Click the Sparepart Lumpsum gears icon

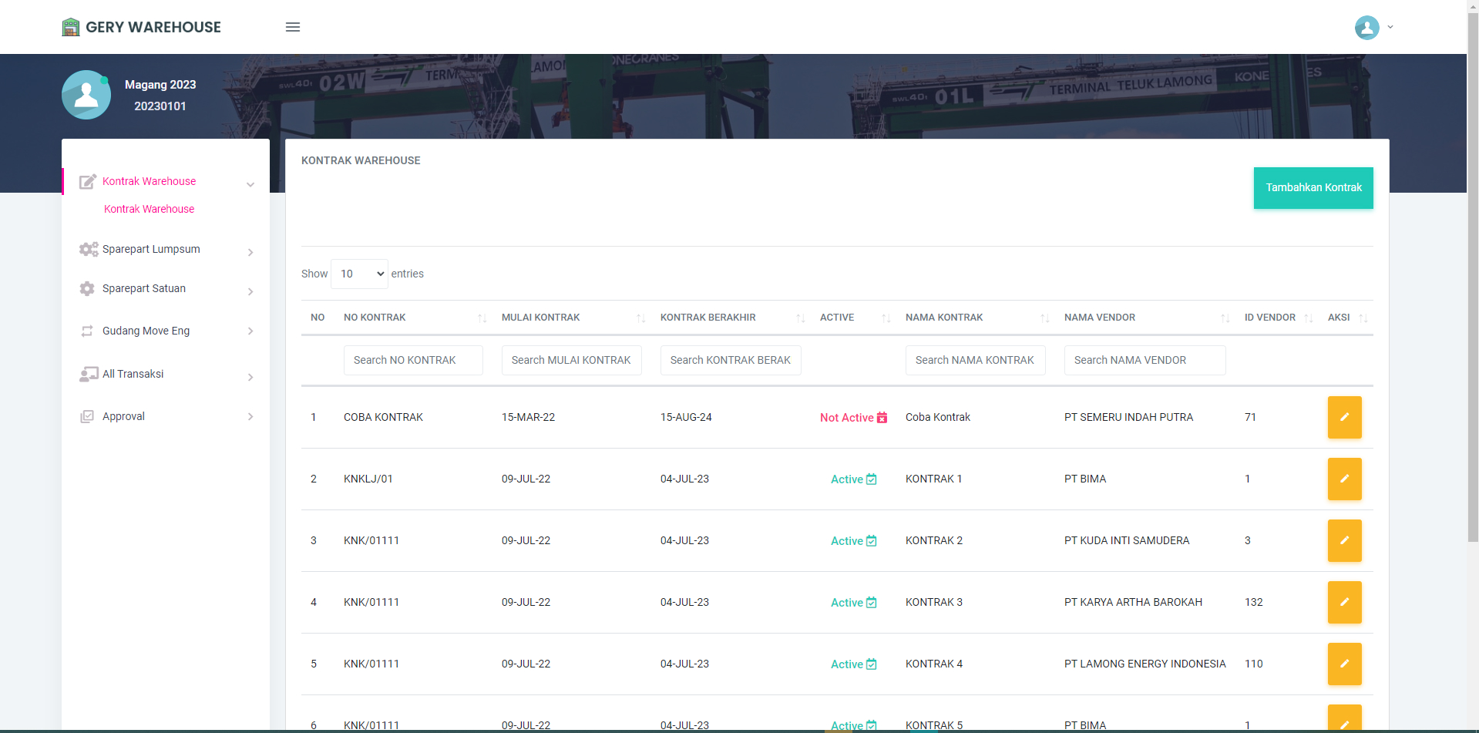tap(89, 249)
